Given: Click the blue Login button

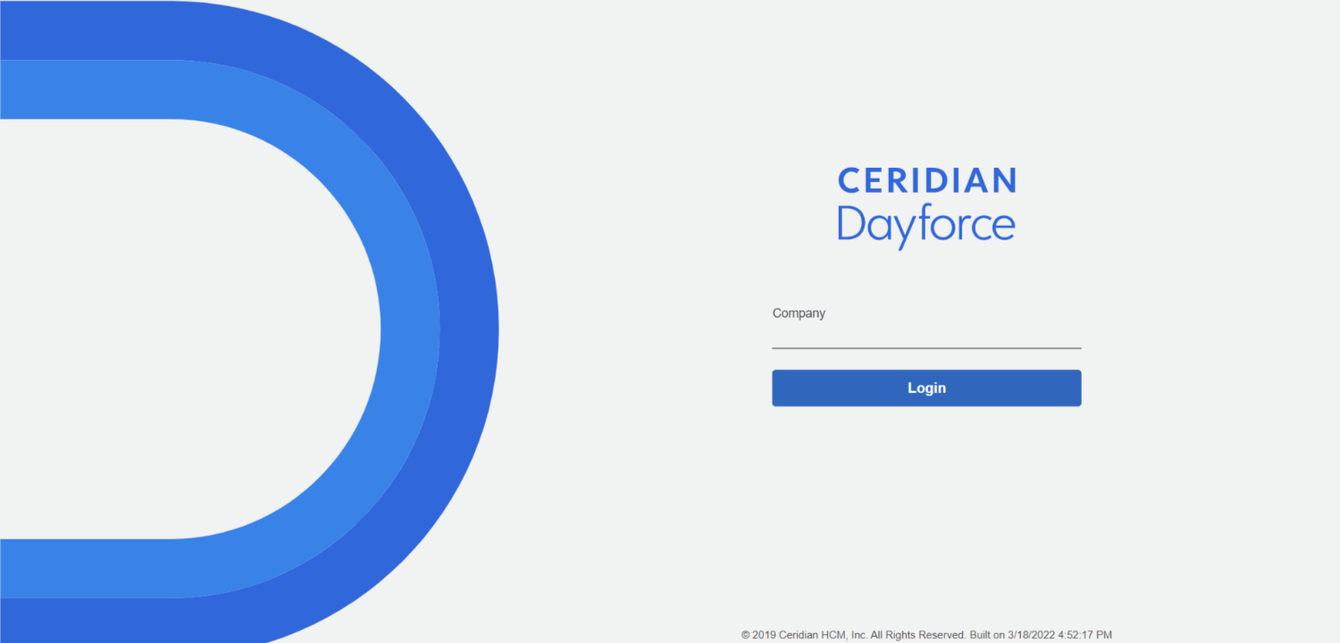Looking at the screenshot, I should [926, 388].
